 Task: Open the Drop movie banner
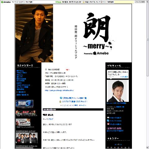tap(23, 122)
